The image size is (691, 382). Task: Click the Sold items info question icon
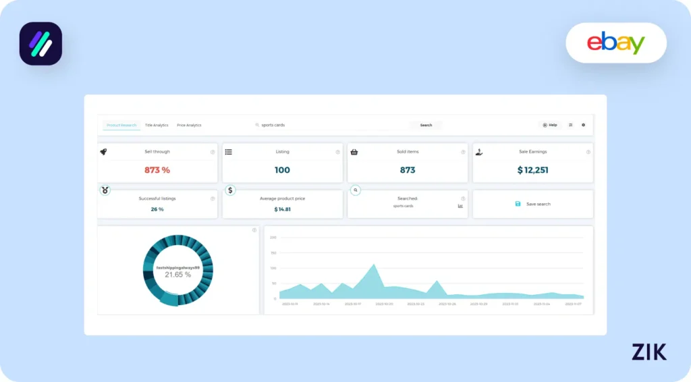pyautogui.click(x=463, y=152)
